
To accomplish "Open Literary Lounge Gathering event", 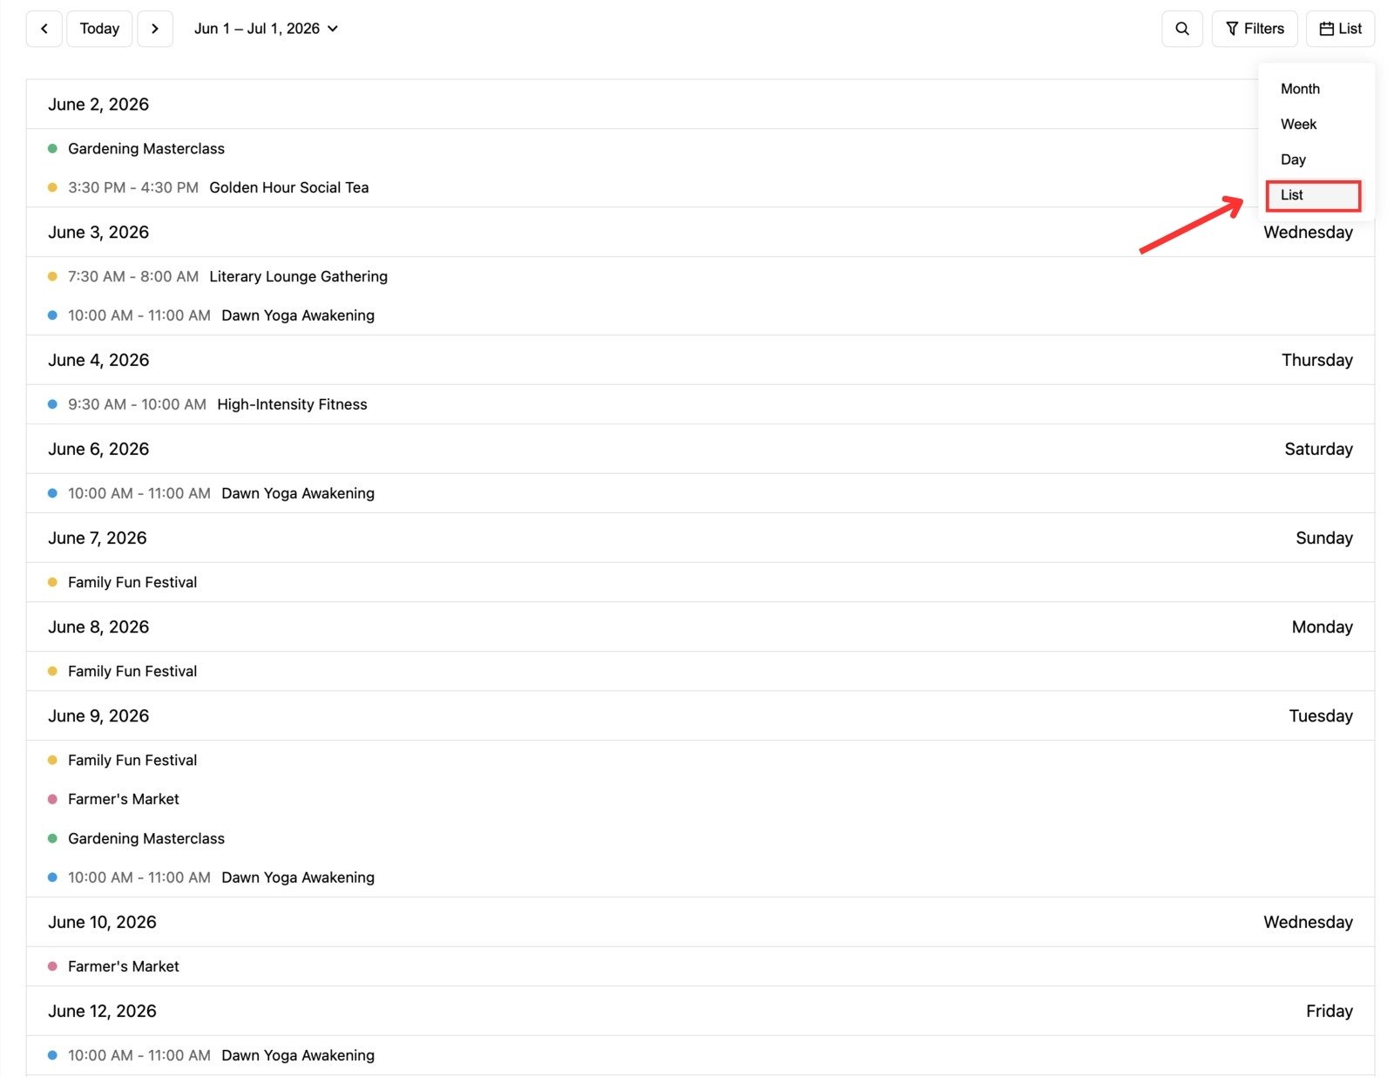I will [299, 276].
